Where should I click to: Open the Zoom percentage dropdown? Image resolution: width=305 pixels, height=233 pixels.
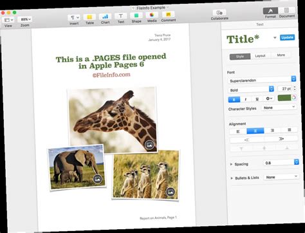click(x=26, y=19)
